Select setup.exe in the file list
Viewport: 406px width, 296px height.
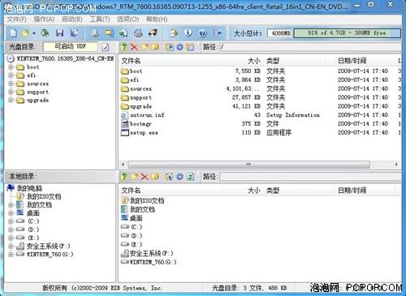point(144,133)
